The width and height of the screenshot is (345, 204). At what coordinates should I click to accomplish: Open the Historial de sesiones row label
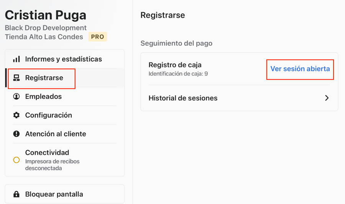pos(183,98)
